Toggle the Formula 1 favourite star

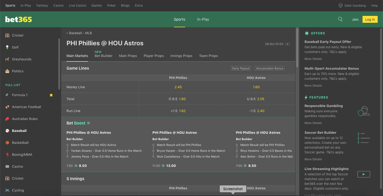[x=51, y=95]
